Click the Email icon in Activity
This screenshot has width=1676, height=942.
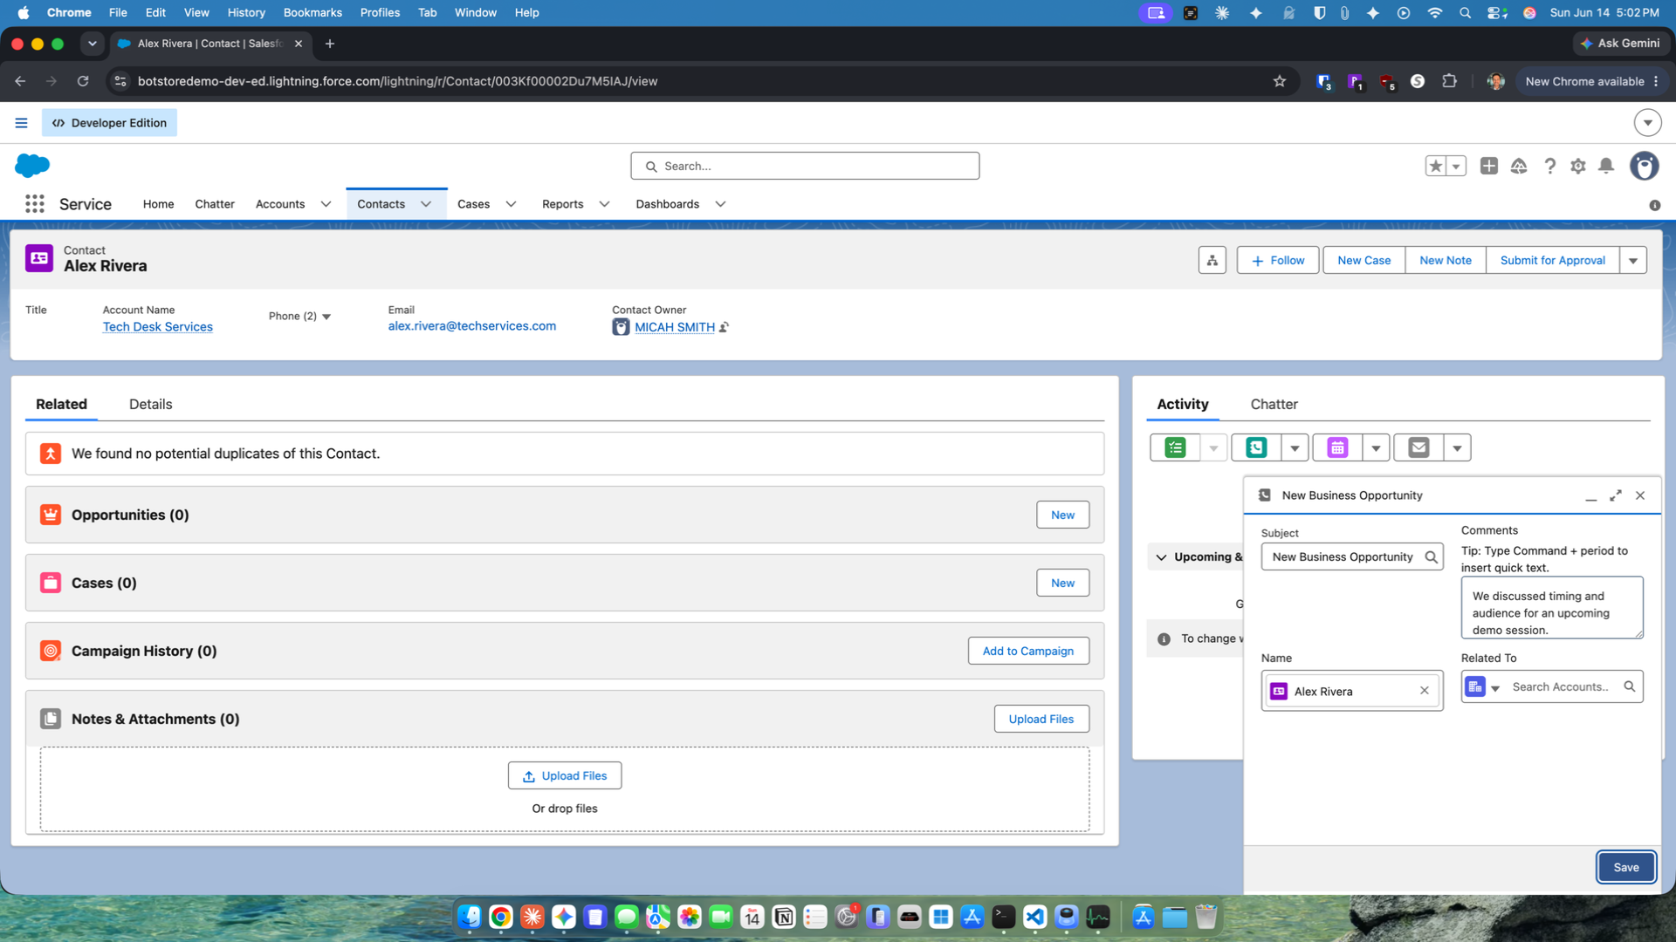click(x=1418, y=447)
